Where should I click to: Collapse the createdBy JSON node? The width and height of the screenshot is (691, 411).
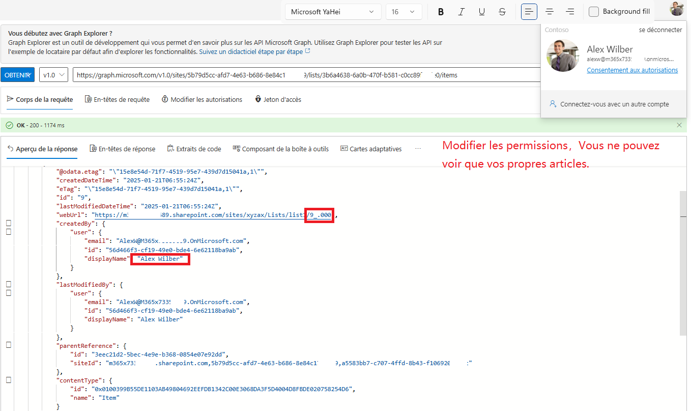tap(9, 224)
